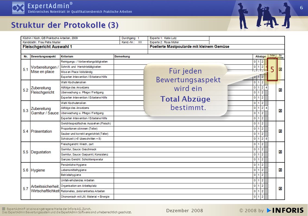Image resolution: width=308 pixels, height=216 pixels.
Task: Click the 'Struktur der Protokolle (3)' slide title
Action: [65, 25]
